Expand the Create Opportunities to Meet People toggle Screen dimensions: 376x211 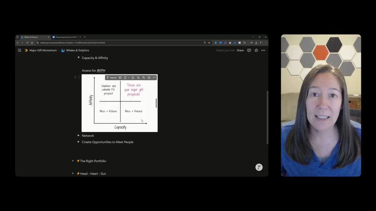[78, 142]
